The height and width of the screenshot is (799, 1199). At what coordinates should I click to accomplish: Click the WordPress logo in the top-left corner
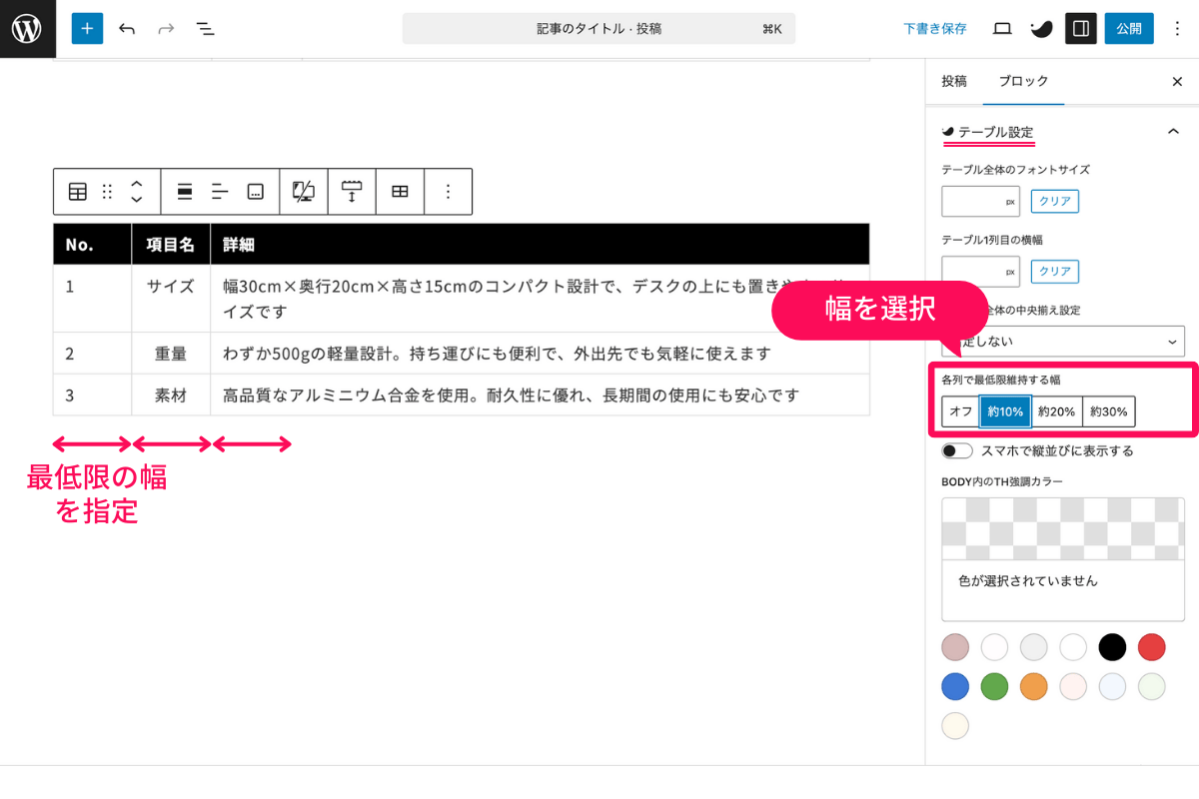(27, 27)
